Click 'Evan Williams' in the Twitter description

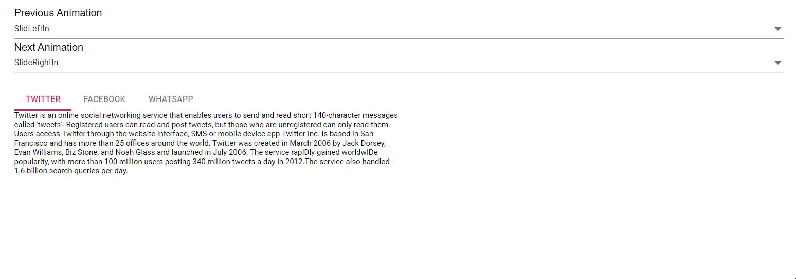[x=38, y=152]
